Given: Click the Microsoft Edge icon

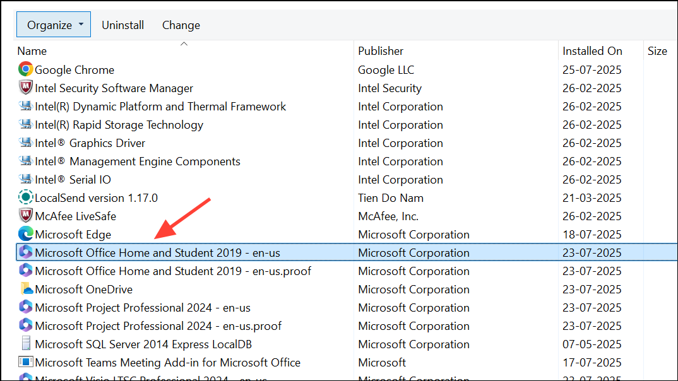Looking at the screenshot, I should [x=25, y=233].
